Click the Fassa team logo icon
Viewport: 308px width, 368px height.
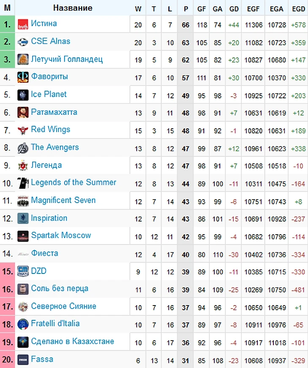pos(23,360)
